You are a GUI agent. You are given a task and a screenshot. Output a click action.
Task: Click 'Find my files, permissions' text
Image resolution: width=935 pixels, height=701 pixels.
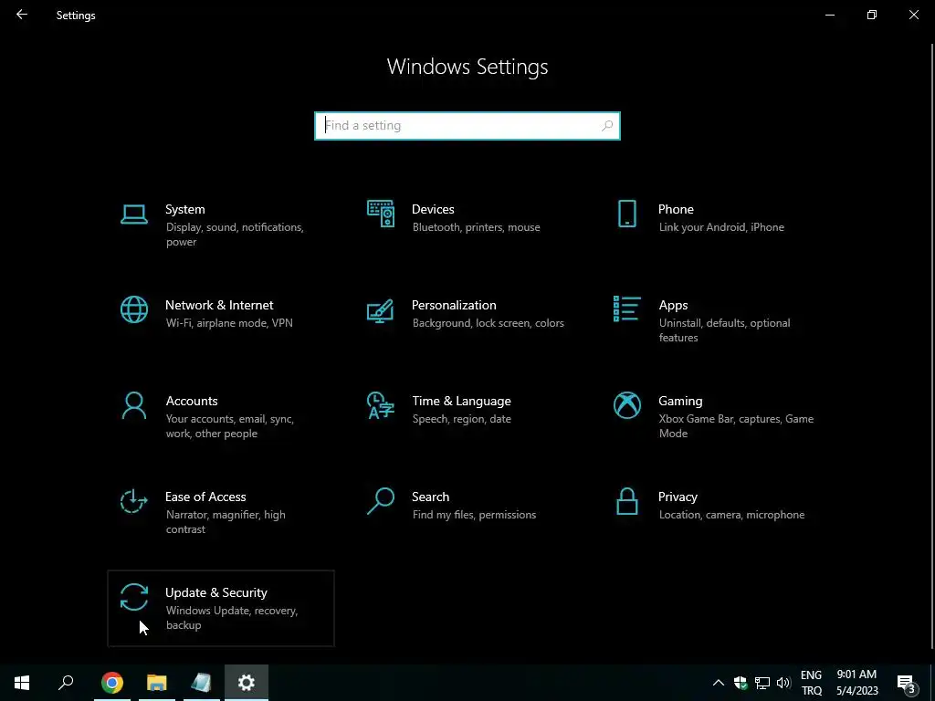tap(474, 515)
